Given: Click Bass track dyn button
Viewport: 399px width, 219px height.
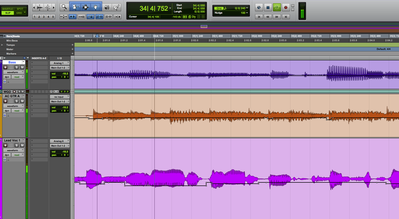Looking at the screenshot, I should [7, 77].
